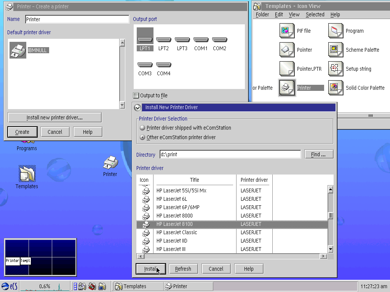Click the monitor folder icon in taskbar
This screenshot has height=292, width=390.
[102, 286]
